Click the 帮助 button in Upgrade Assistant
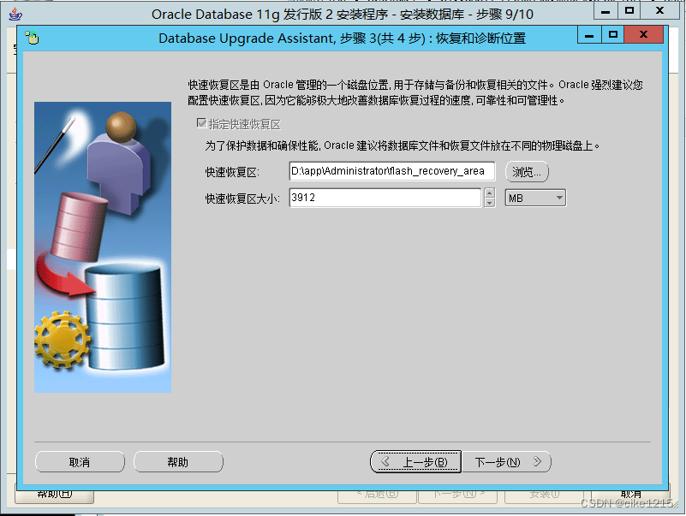The image size is (686, 516). (178, 462)
